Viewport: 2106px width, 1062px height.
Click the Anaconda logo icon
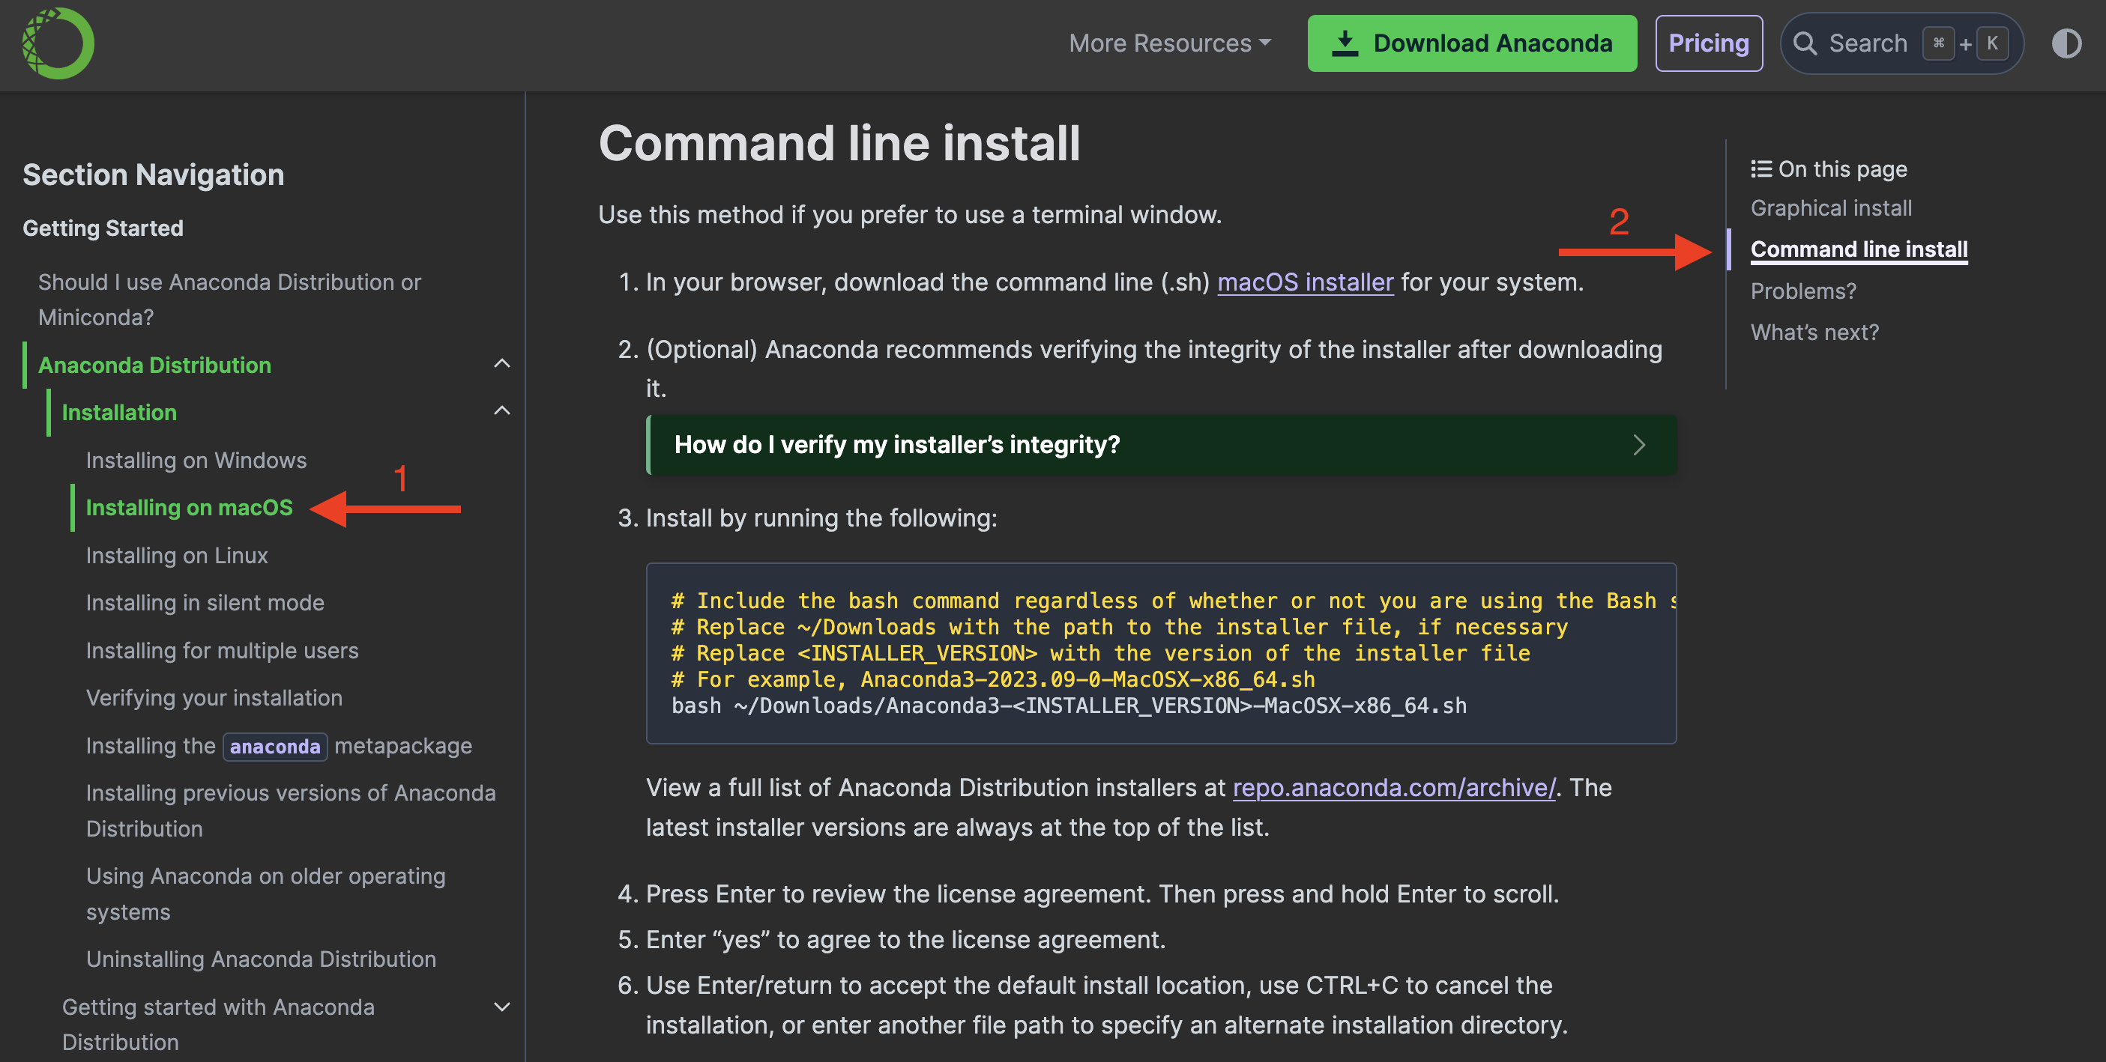57,43
